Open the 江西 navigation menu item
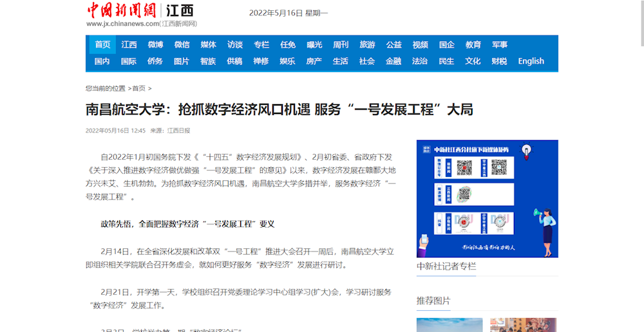 pyautogui.click(x=129, y=44)
